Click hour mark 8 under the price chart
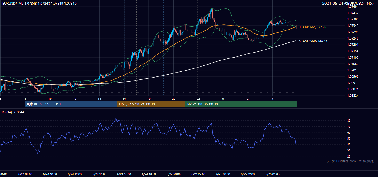Screen dimensions: 378x177 [x=25, y=99]
